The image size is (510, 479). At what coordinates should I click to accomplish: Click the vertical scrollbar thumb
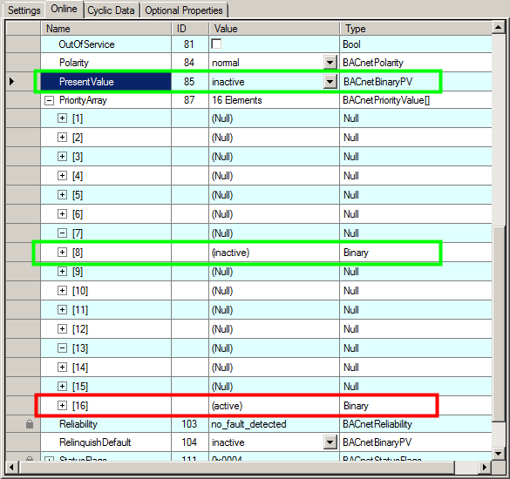tap(499, 323)
